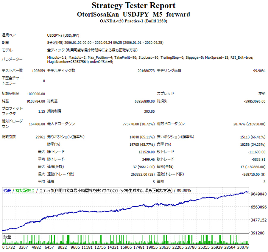Screen dimensions: 268x252
Task: Click the 通貨ペア label
Action: click(x=9, y=35)
